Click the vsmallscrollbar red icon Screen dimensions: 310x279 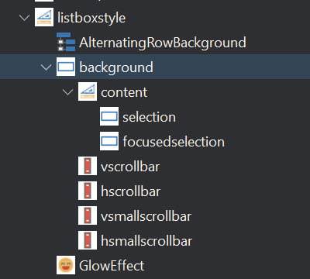88,215
